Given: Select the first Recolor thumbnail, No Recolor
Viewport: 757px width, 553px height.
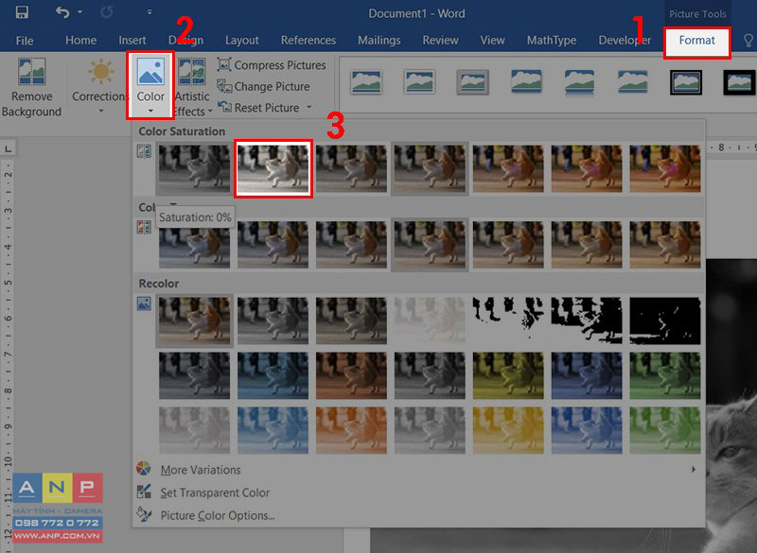Looking at the screenshot, I should (195, 320).
